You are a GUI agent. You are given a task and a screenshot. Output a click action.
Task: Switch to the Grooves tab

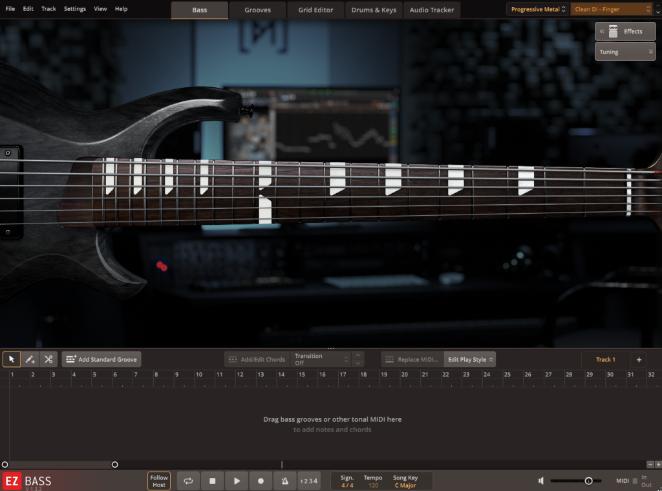point(257,10)
